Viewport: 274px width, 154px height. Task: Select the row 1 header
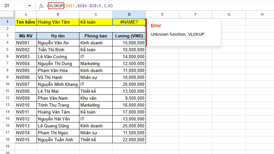(x=7, y=22)
